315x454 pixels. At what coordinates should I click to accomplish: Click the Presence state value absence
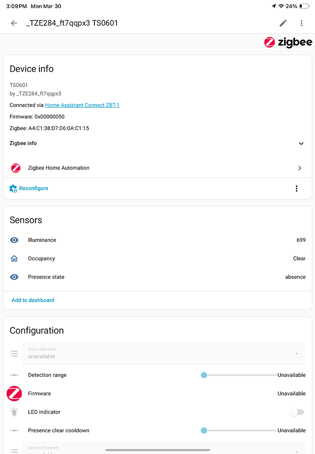[x=296, y=277]
